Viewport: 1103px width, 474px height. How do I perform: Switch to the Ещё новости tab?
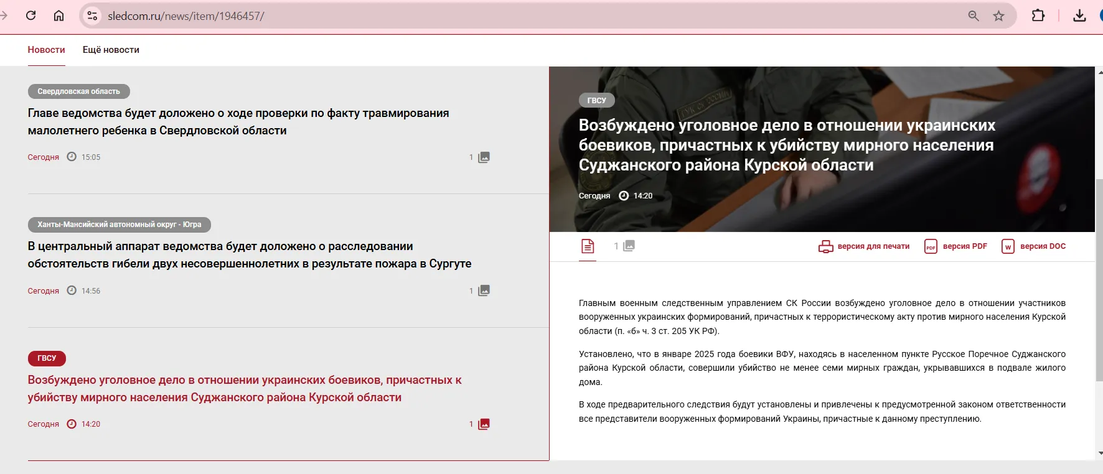tap(111, 50)
